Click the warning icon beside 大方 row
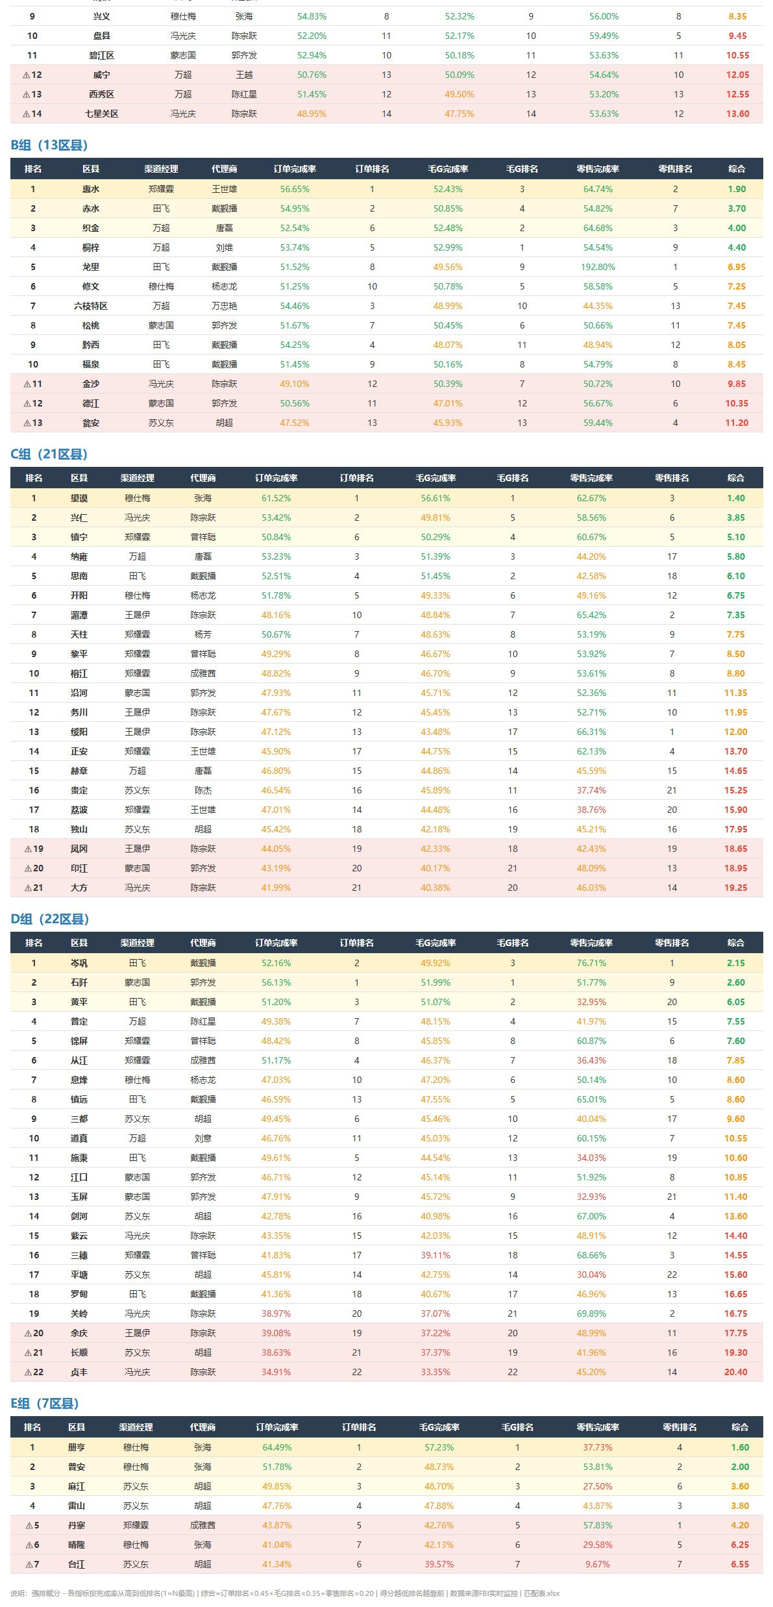Screen dimensions: 773x1607 [x=28, y=888]
